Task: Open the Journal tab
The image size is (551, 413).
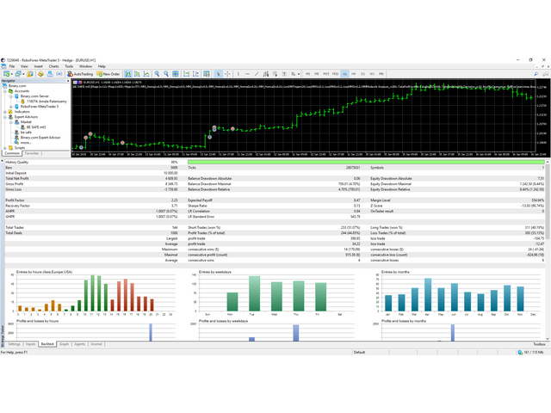Action: [x=96, y=343]
